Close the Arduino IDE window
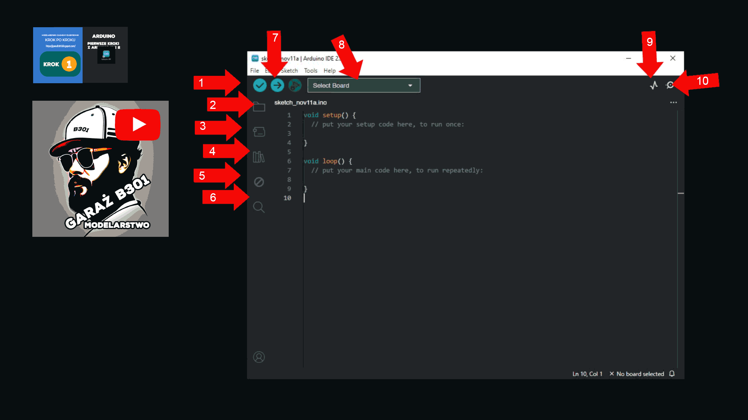Image resolution: width=748 pixels, height=420 pixels. coord(673,58)
